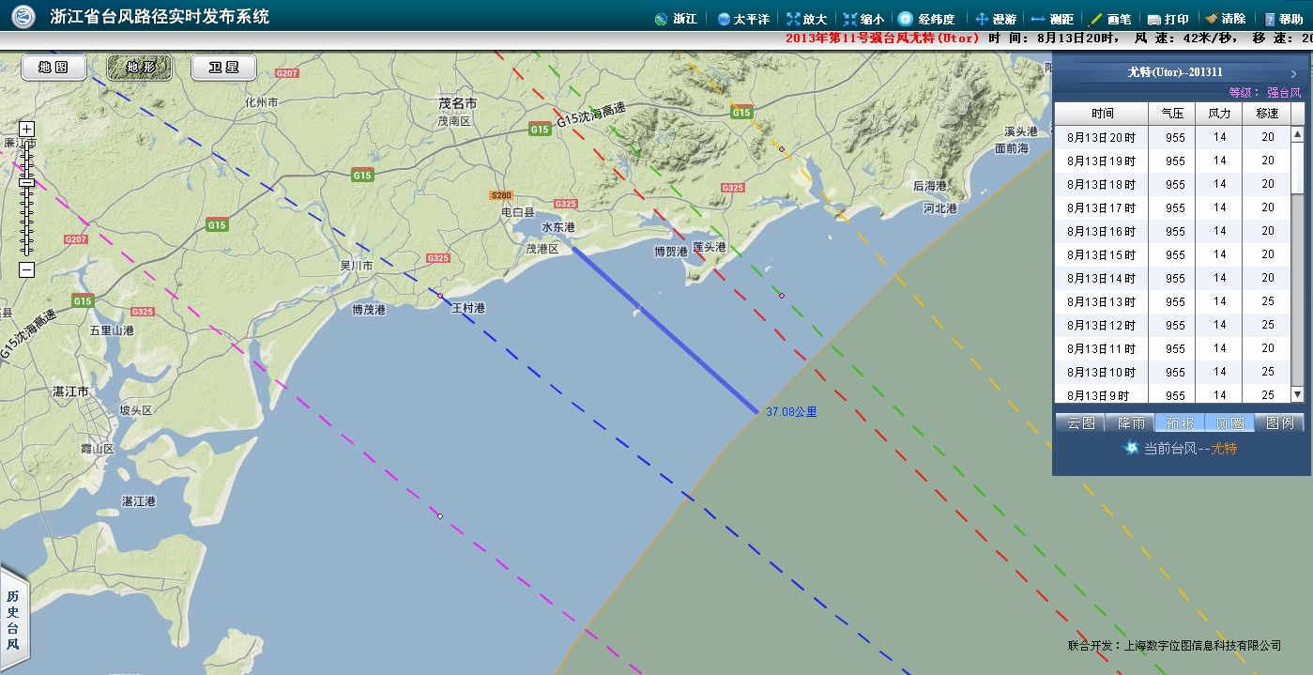Screen dimensions: 1313x675
Task: Toggle the 风圈 wind circle layer
Action: click(1229, 422)
